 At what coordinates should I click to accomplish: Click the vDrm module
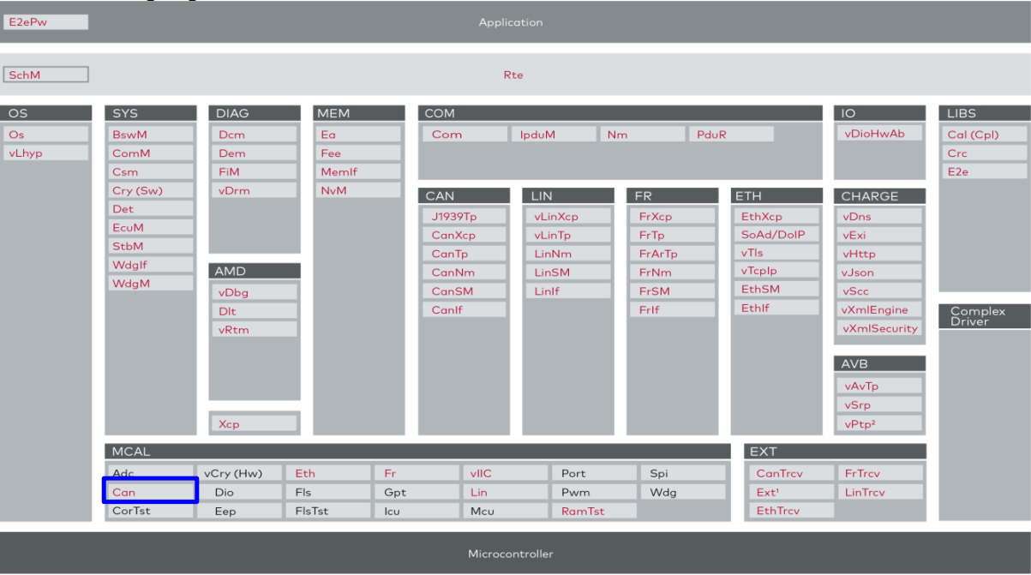[x=255, y=190]
